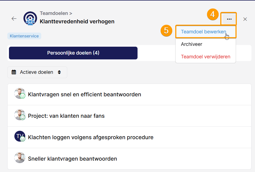Click avatar beside Klantvragen snel en efficient beantwoorden
The image size is (255, 172).
[20, 94]
